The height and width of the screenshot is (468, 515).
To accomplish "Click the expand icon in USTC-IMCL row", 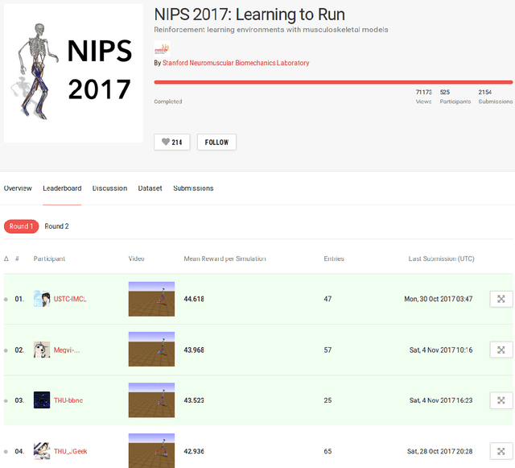I will point(501,299).
